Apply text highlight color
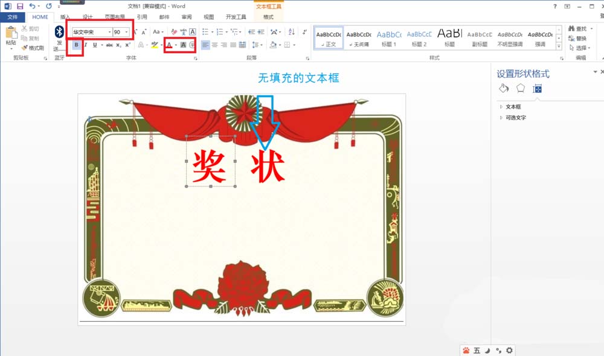The width and height of the screenshot is (604, 356). pos(155,45)
